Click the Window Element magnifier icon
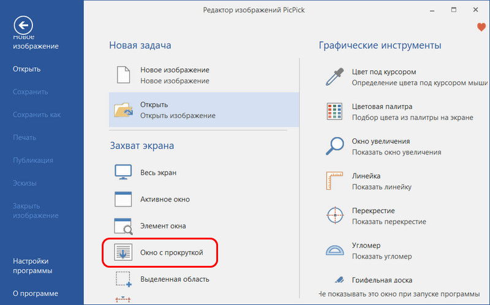Screen dimensions: 490x305 pyautogui.click(x=123, y=226)
